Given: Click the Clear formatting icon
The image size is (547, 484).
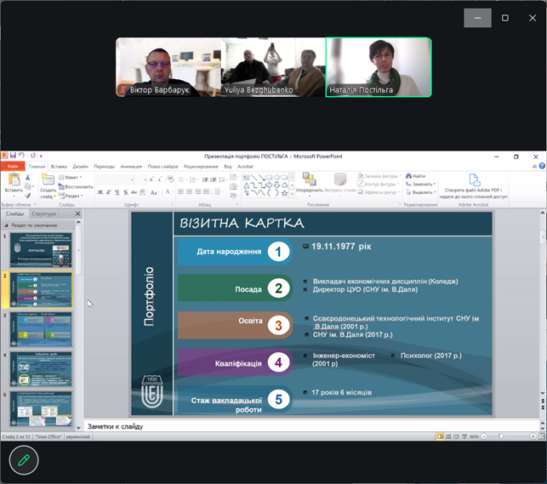Looking at the screenshot, I should click(x=170, y=179).
